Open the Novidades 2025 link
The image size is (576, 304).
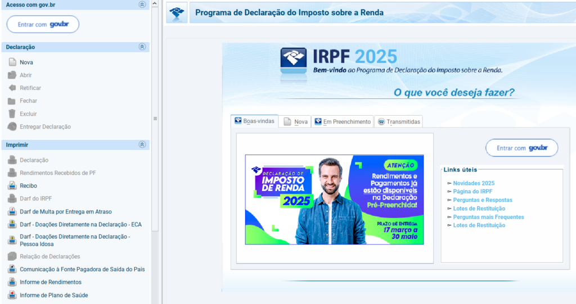click(x=474, y=183)
